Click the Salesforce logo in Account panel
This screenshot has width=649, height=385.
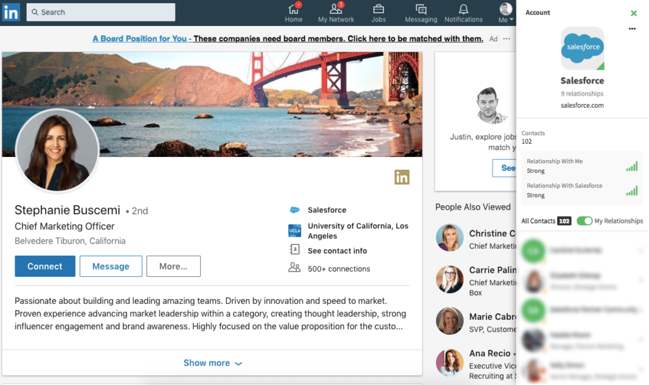pos(582,48)
